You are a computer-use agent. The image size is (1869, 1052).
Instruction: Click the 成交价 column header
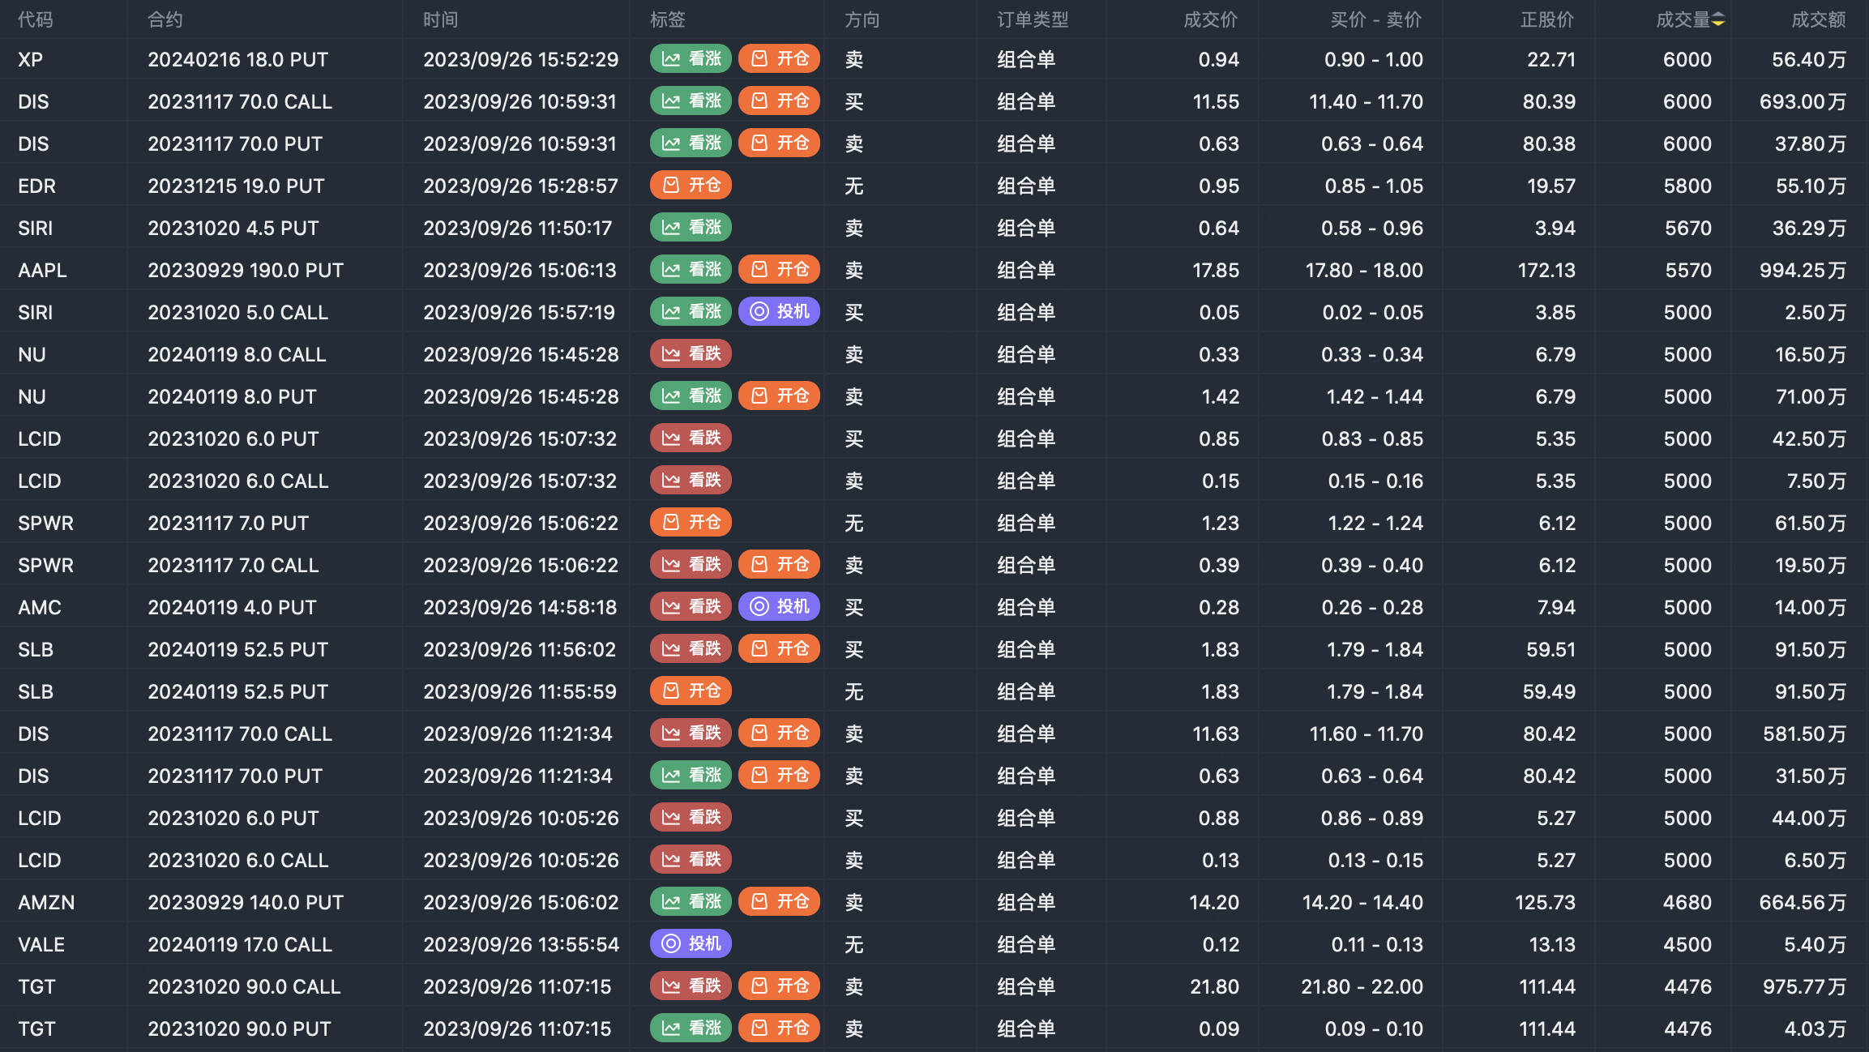click(x=1211, y=19)
